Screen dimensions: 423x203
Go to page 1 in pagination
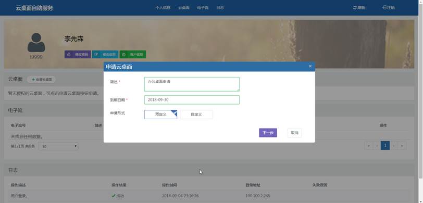click(385, 146)
